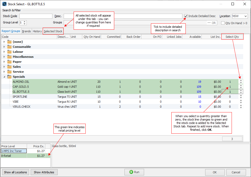
Task: Switch to the Selected Stock tab
Action: coord(53,31)
